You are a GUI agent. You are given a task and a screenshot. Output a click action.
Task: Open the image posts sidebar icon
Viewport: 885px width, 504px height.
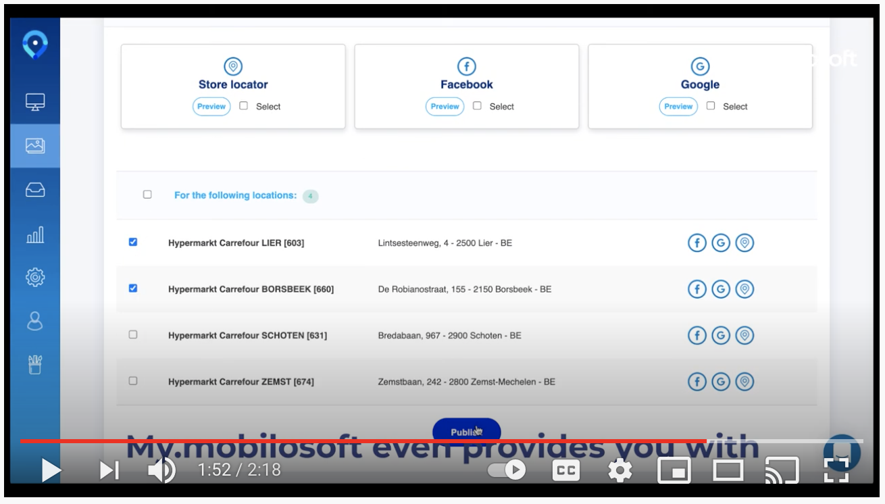pyautogui.click(x=35, y=145)
